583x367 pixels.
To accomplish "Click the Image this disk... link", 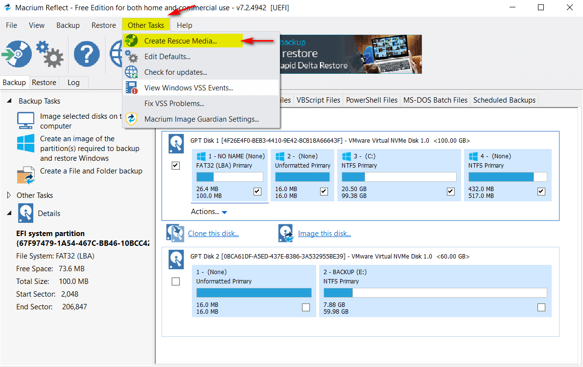I will [325, 234].
